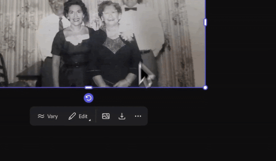Download the image with the arrow icon
This screenshot has height=161, width=276.
(x=122, y=116)
